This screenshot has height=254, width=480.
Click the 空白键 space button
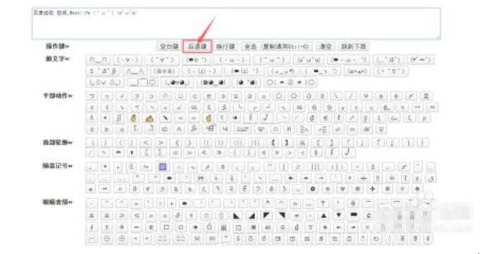click(168, 46)
